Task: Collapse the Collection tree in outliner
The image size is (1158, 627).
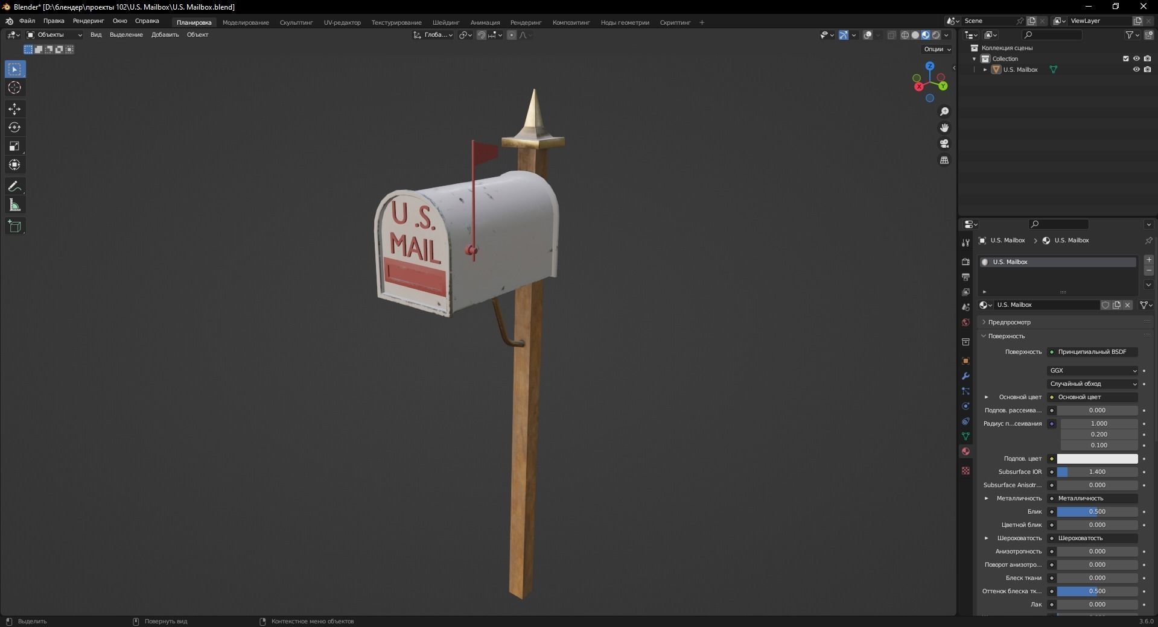Action: click(x=975, y=58)
